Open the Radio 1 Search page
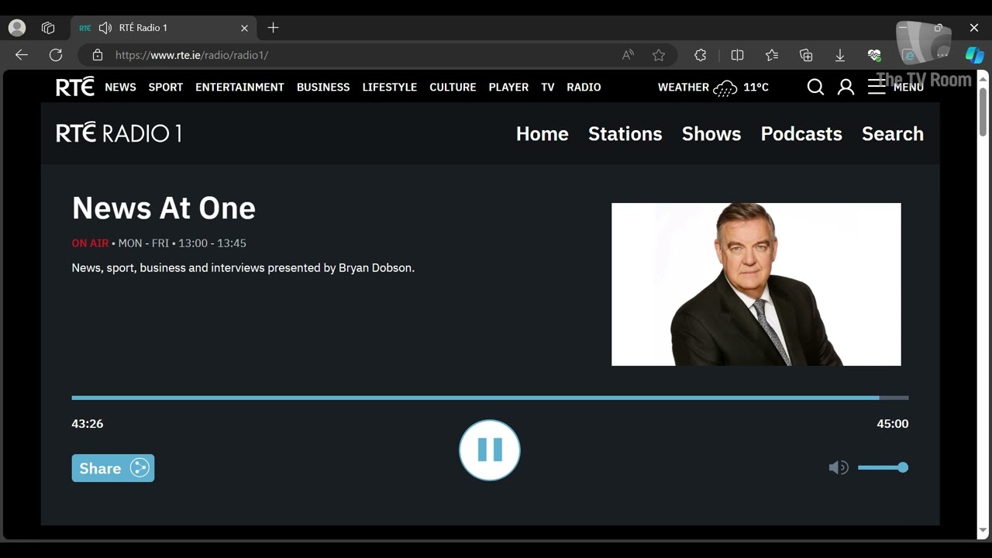The height and width of the screenshot is (558, 992). 893,133
